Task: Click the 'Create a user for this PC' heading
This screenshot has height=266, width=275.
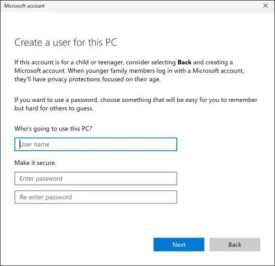Action: [65, 43]
